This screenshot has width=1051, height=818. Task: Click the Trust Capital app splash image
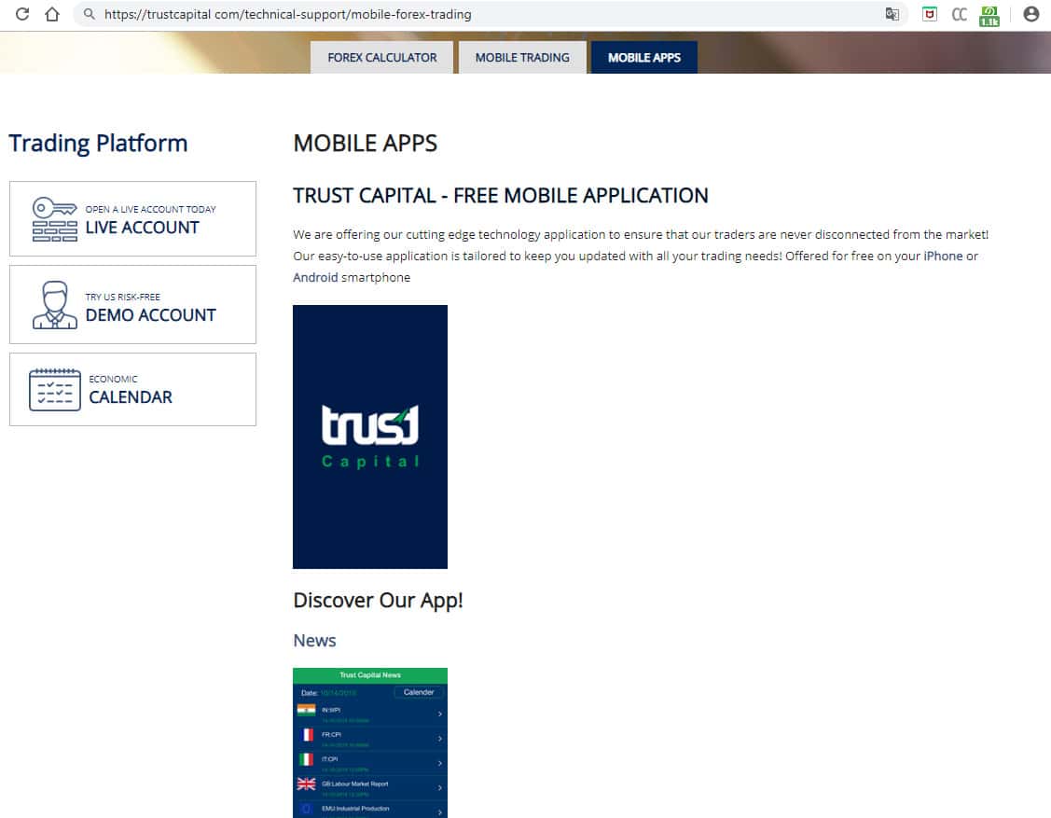370,437
